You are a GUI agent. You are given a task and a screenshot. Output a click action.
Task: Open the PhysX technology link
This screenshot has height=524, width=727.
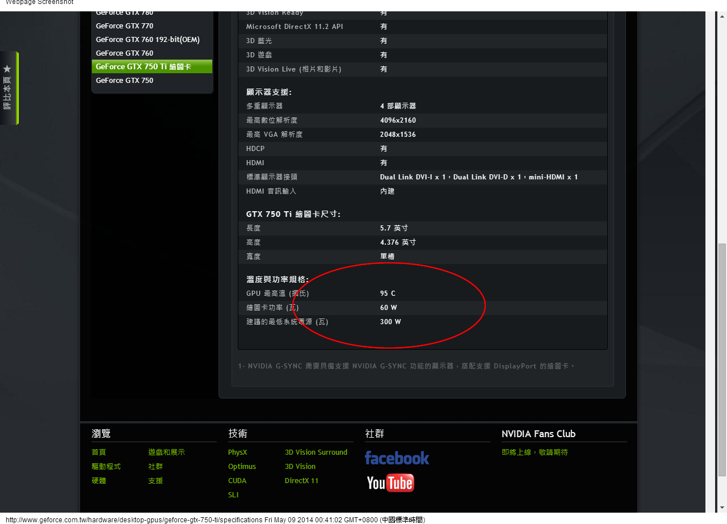238,452
